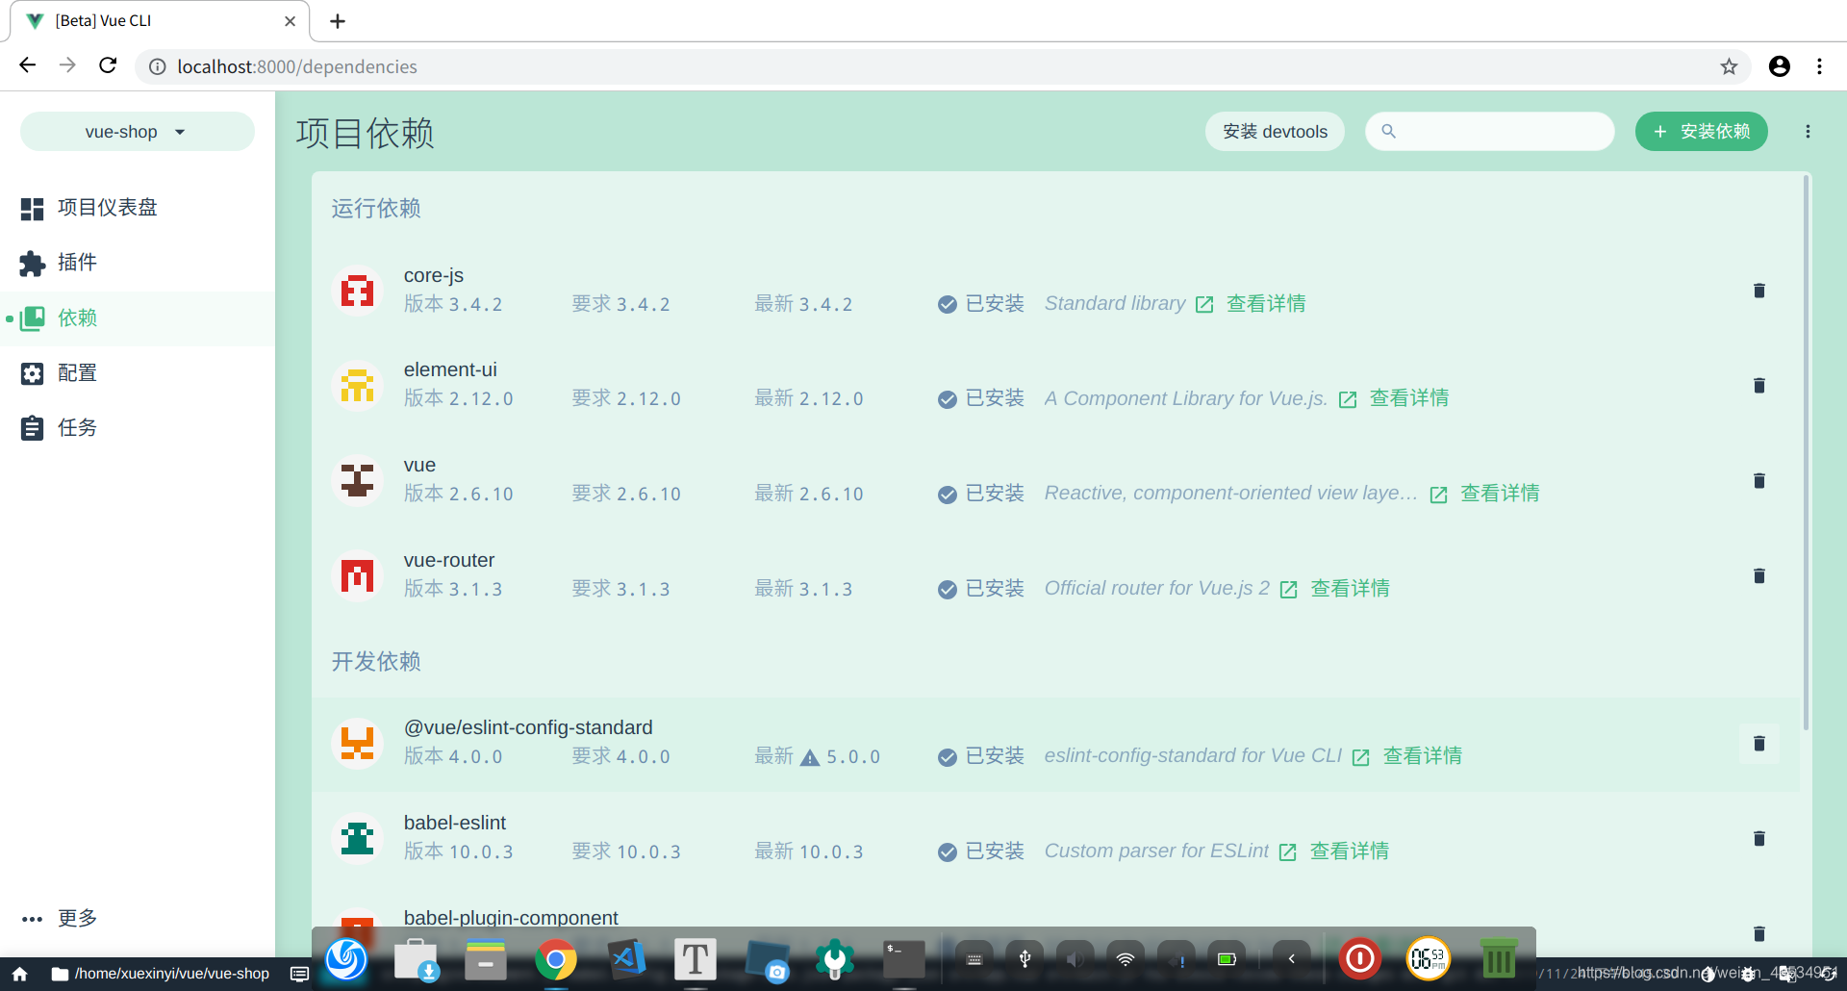Open external link icon for vue-router description
1847x991 pixels.
click(1288, 590)
